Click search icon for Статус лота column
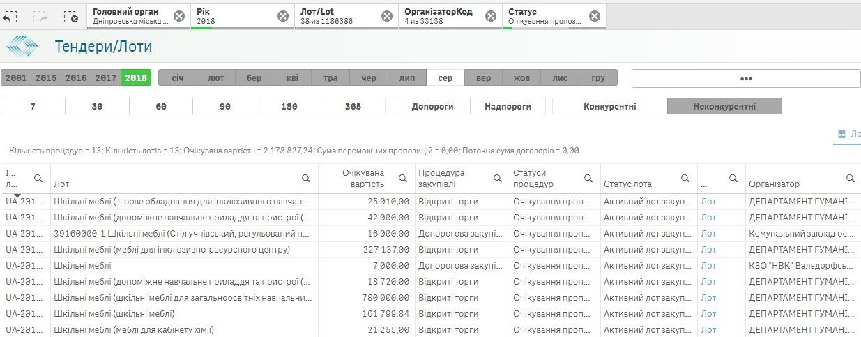The image size is (861, 337). (x=685, y=179)
